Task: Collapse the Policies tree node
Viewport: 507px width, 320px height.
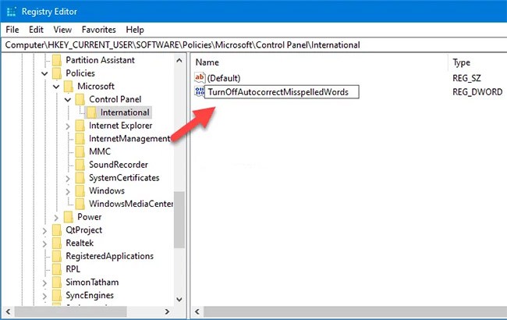Action: [x=44, y=73]
